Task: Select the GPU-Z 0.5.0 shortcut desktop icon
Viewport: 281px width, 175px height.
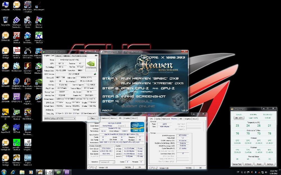Action: pos(17,114)
